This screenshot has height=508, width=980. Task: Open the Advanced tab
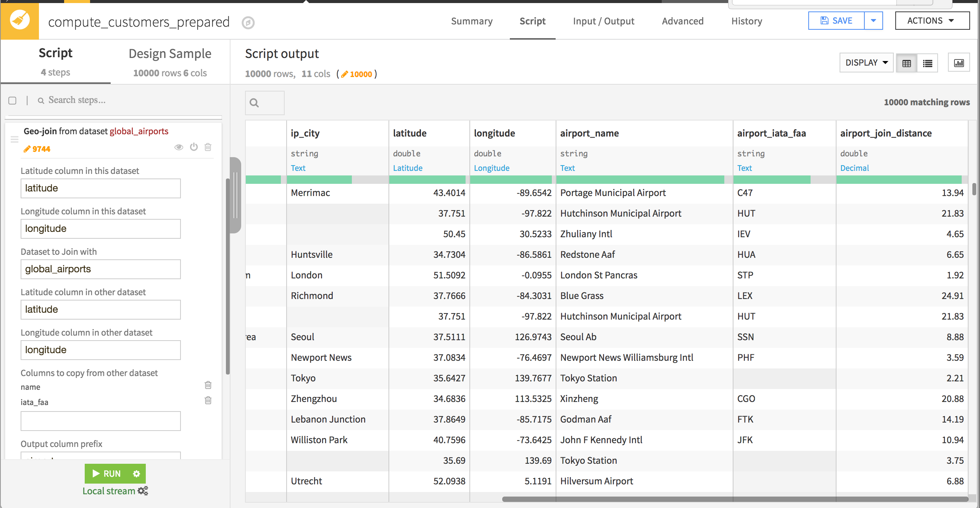click(682, 21)
